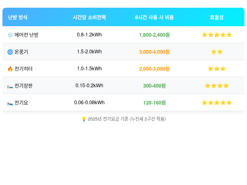Open the 난방 방식 column header
The image size is (247, 185).
pyautogui.click(x=17, y=17)
